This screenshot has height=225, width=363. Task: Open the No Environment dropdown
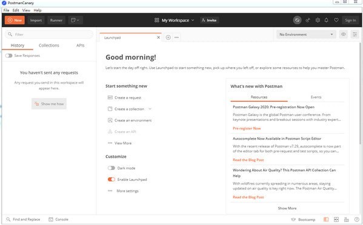point(306,34)
